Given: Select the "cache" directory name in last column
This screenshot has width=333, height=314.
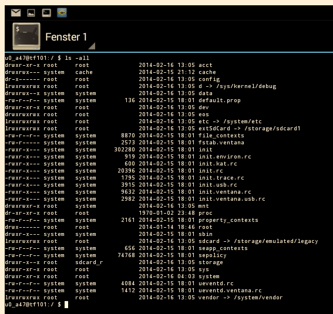Looking at the screenshot, I should (207, 72).
